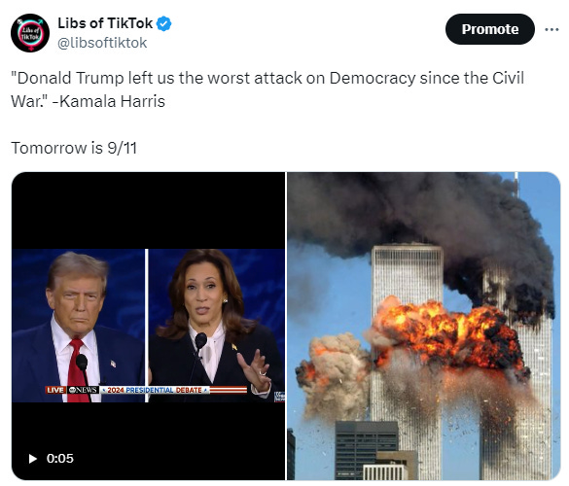569x486 pixels.
Task: Click the blue verified checkmark badge
Action: [163, 23]
